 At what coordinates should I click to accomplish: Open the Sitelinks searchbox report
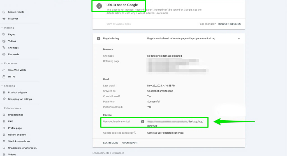pos(19,141)
